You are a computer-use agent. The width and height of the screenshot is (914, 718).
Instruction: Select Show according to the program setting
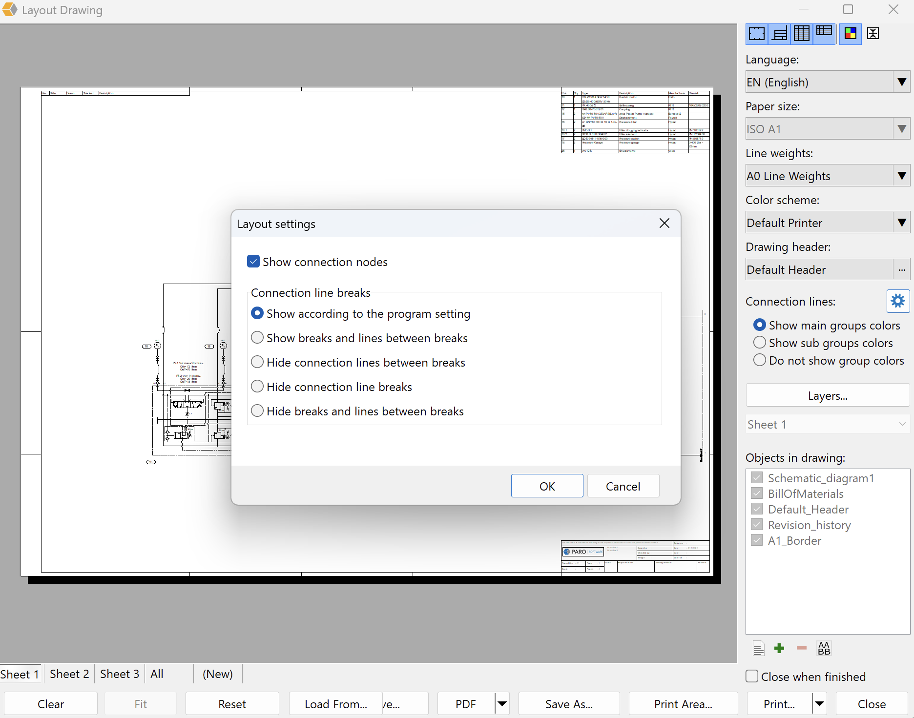pyautogui.click(x=257, y=313)
